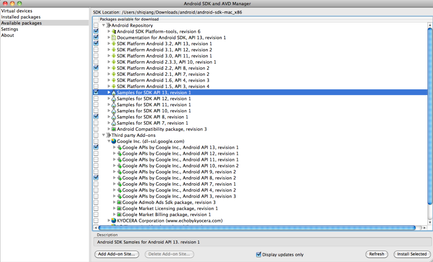This screenshot has height=262, width=433.
Task: Click the Android Repository source icon
Action: [x=108, y=25]
